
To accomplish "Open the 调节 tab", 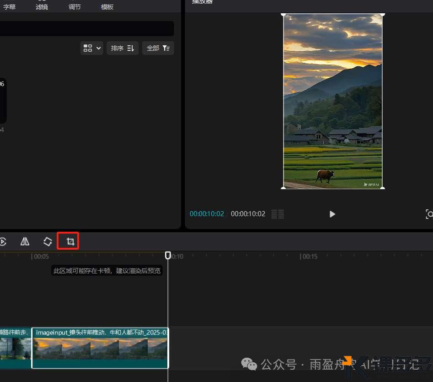I will (x=75, y=7).
